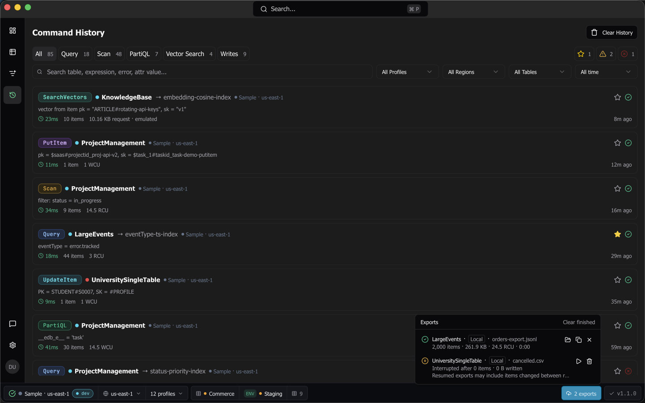Screen dimensions: 645x403
Task: Open the dashboard grid icon in sidebar
Action: (x=13, y=30)
